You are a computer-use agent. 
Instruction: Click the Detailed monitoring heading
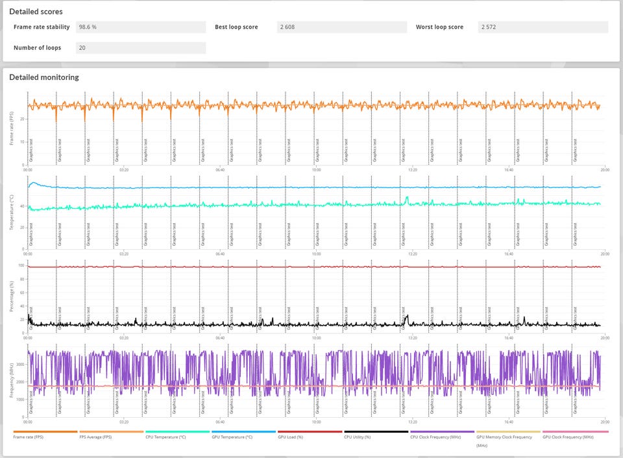click(44, 77)
